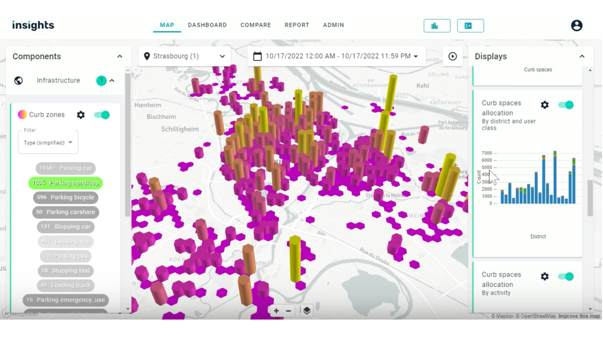Switch to the MAP tab
This screenshot has height=339, width=603.
pyautogui.click(x=167, y=25)
